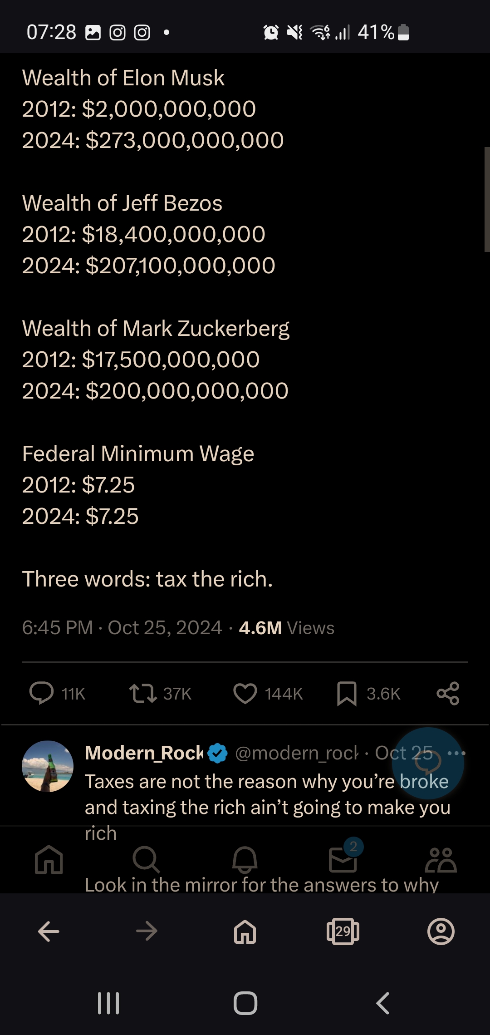Open the replies via the comment icon
The height and width of the screenshot is (1035, 490).
(41, 694)
